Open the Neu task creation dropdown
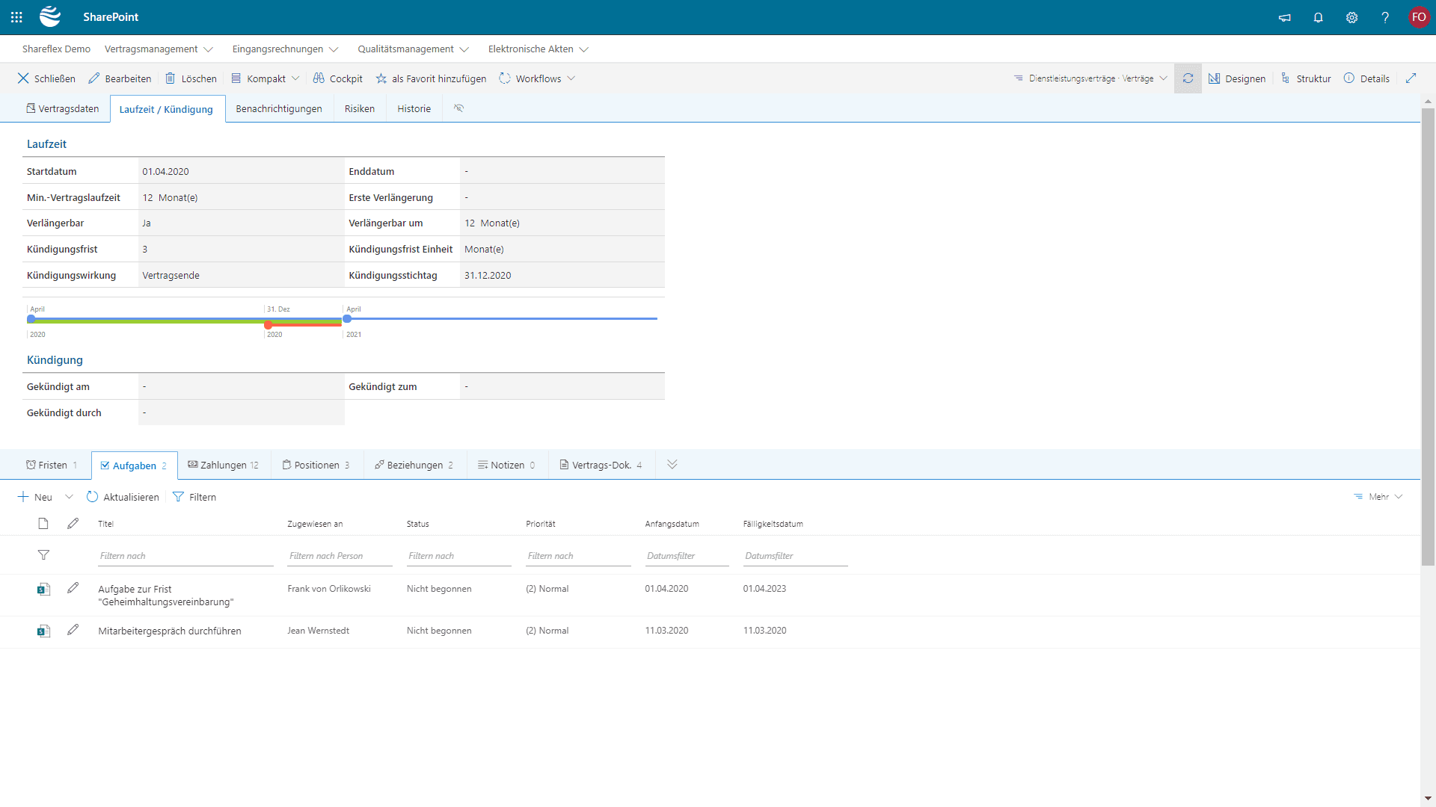 click(x=68, y=497)
